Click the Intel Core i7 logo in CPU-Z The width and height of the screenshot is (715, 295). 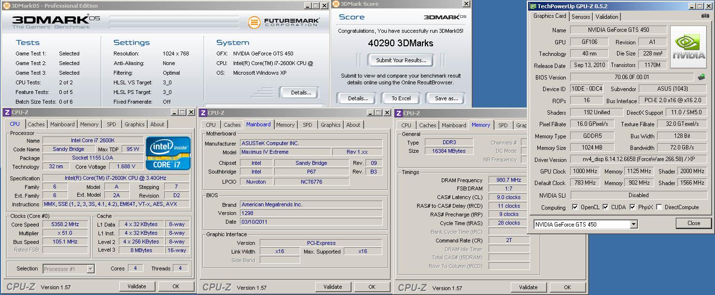click(x=168, y=153)
